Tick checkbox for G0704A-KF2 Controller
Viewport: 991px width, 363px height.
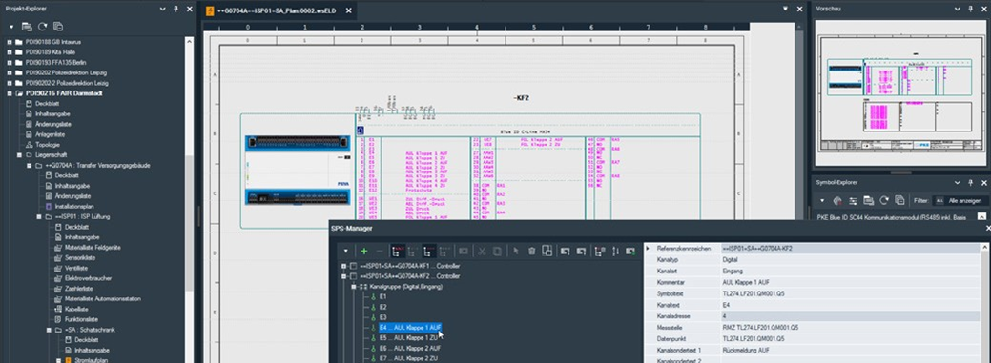pos(353,276)
